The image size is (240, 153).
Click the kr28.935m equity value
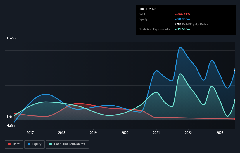tap(182, 19)
